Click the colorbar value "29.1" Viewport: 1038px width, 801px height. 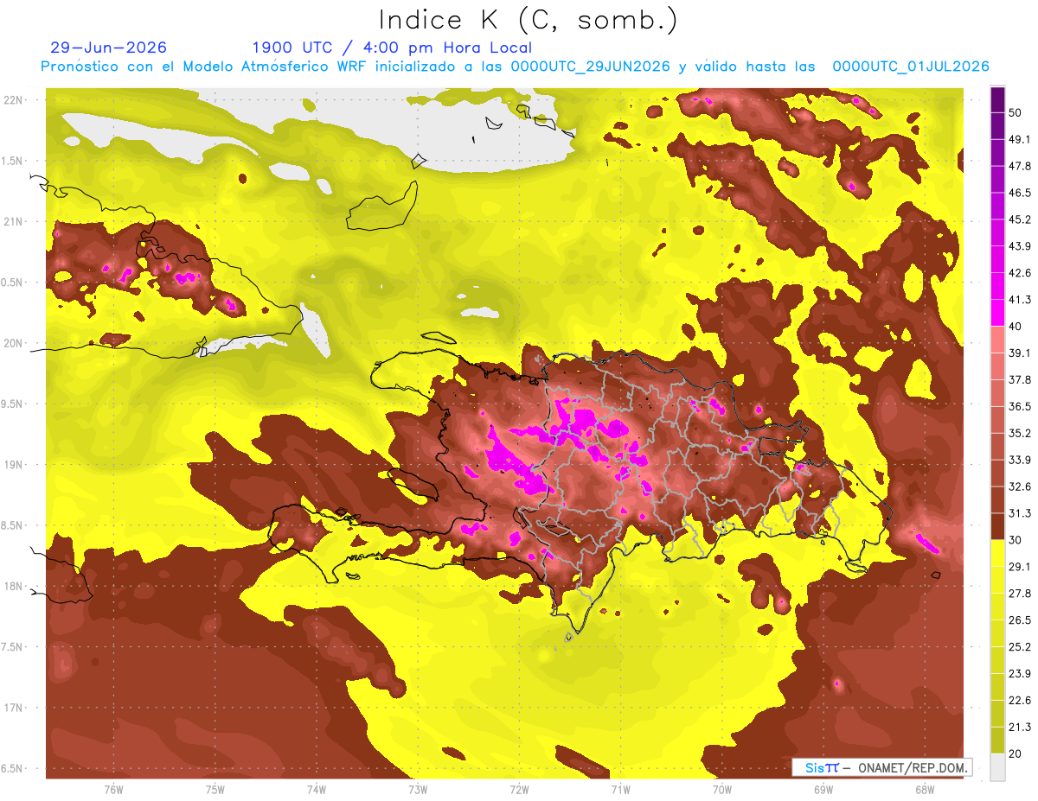pos(1019,567)
